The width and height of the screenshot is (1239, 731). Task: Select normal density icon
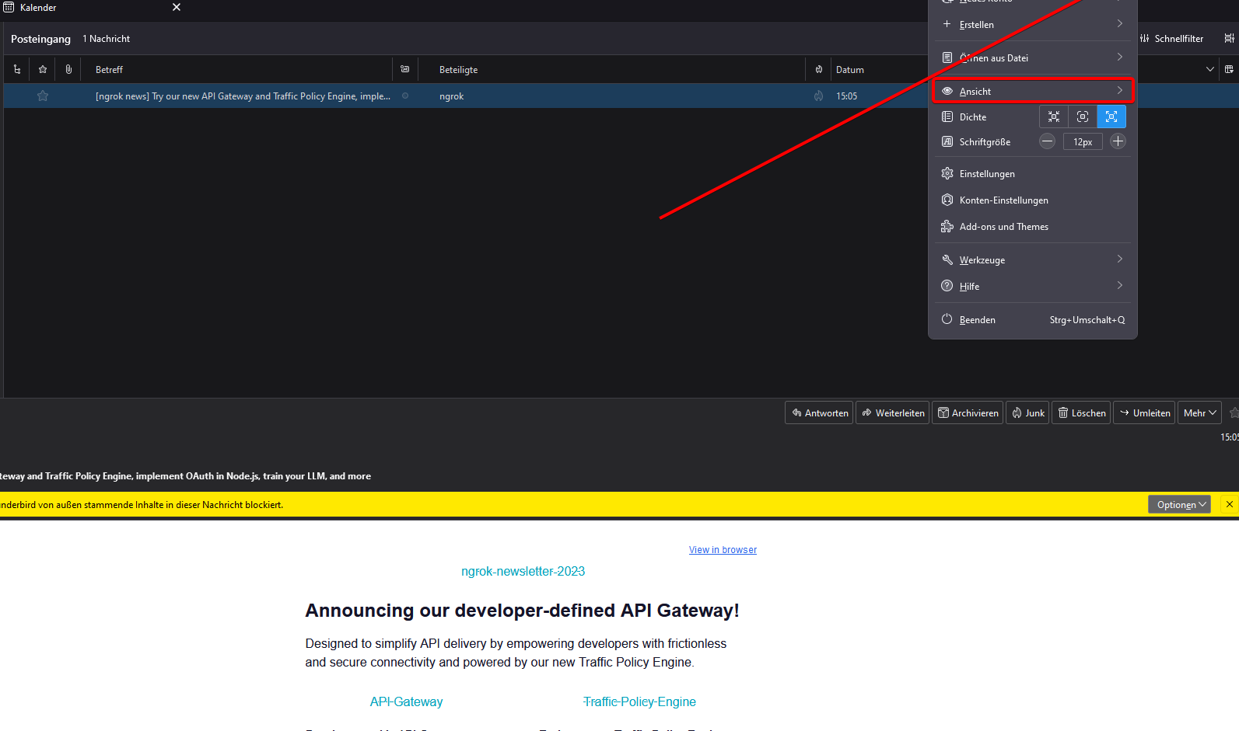1083,117
